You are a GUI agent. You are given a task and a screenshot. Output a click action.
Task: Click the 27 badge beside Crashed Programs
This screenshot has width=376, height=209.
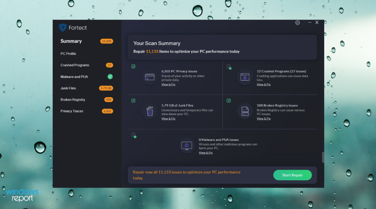109,65
